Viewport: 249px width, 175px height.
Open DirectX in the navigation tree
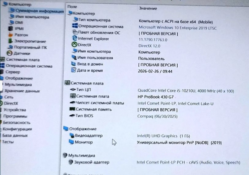(11, 103)
